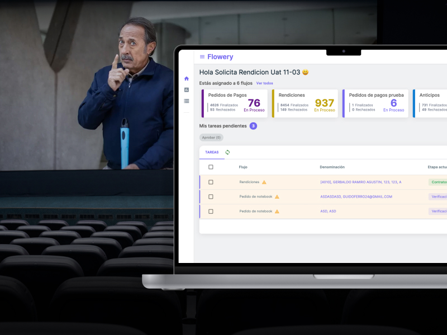Open the Pedidos de Pagos flow card
447x335 pixels.
(x=234, y=103)
